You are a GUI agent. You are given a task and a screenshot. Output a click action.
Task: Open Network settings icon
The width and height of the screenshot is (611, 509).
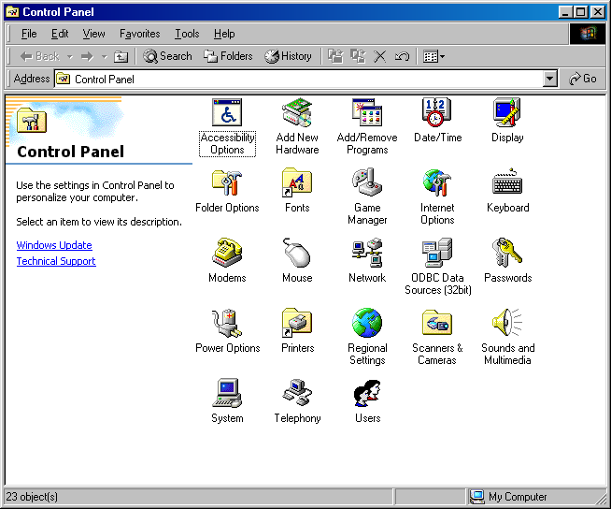367,253
